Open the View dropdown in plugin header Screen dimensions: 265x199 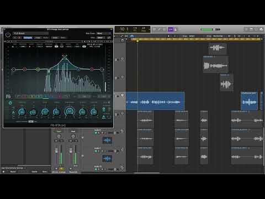point(101,38)
